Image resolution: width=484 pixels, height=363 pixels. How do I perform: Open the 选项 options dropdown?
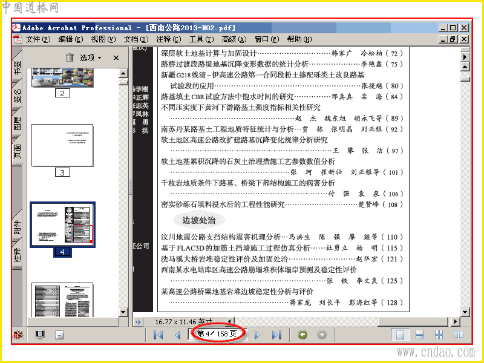tap(90, 57)
